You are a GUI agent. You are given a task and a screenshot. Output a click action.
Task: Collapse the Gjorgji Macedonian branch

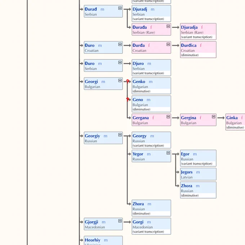tap(120, 221)
